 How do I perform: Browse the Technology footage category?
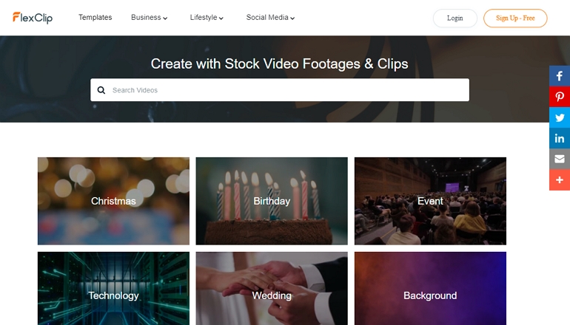click(113, 288)
